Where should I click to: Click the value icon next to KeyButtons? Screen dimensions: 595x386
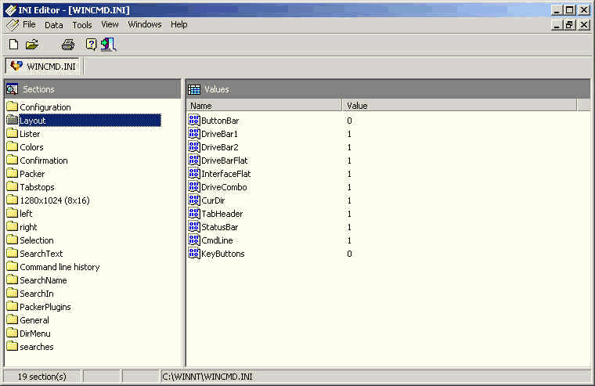(194, 253)
